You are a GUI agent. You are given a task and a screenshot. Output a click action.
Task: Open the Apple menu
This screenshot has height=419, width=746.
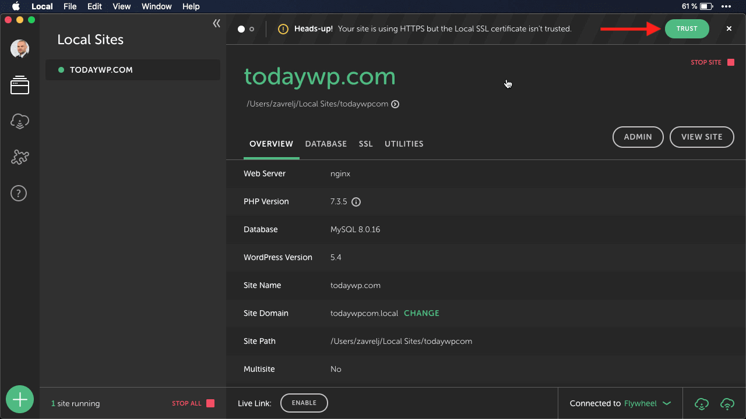[16, 6]
